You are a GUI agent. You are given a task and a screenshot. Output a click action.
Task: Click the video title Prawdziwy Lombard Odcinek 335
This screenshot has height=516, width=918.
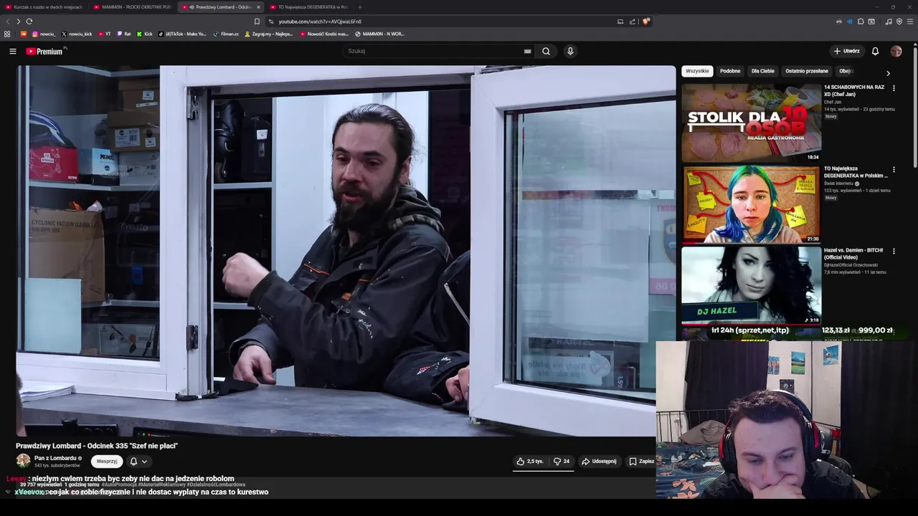97,446
